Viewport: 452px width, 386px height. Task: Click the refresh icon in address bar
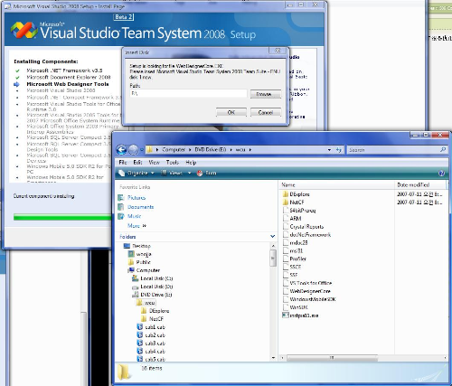[339, 150]
